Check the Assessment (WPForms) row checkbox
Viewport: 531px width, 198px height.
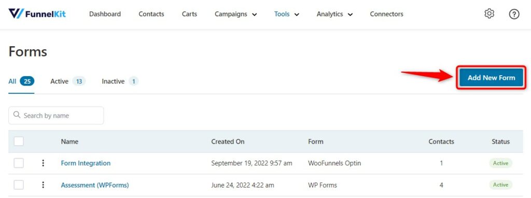tap(19, 185)
